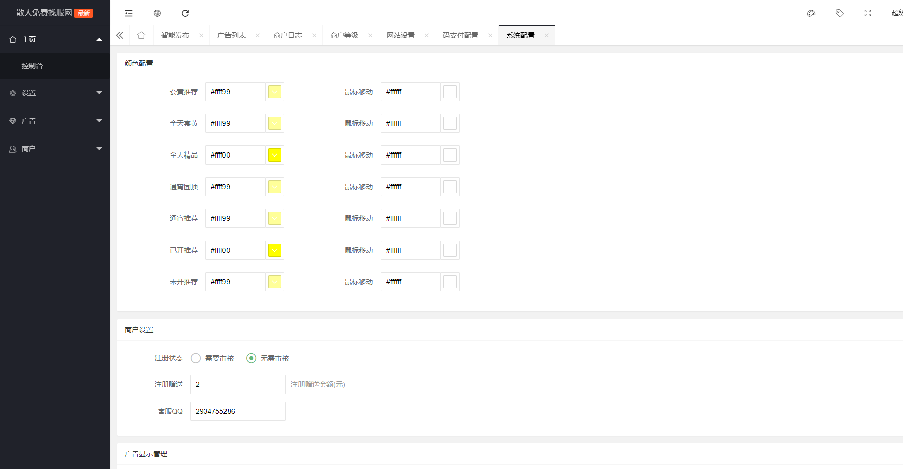The image size is (903, 469).
Task: Click the 主页 house icon in sidebar
Action: pyautogui.click(x=13, y=39)
